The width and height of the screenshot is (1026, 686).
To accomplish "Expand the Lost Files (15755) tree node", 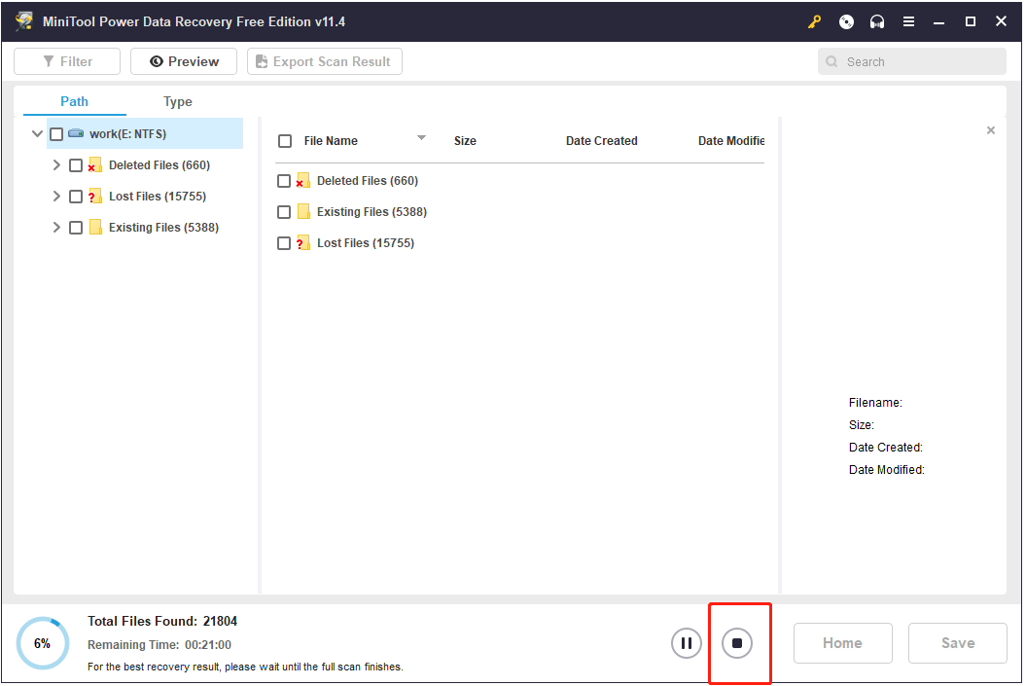I will pos(56,196).
